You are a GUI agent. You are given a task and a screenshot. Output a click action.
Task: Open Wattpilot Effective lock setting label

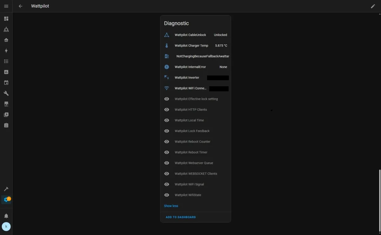[x=196, y=99]
